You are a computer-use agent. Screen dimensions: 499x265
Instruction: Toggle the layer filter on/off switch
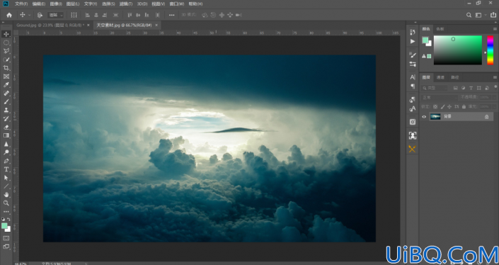(x=495, y=86)
